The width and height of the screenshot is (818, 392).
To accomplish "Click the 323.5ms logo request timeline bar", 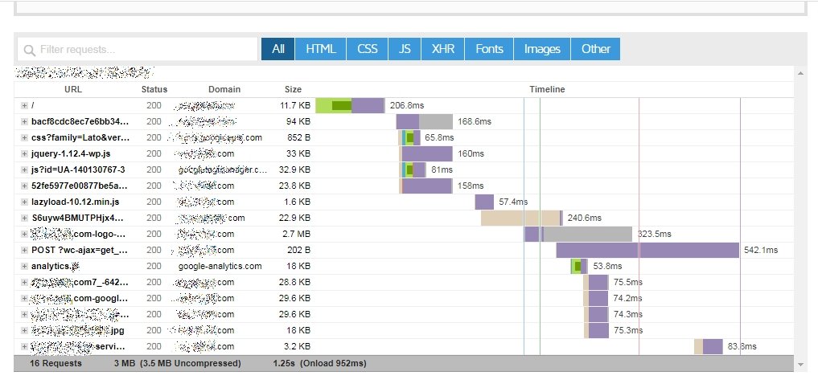I will tap(587, 234).
